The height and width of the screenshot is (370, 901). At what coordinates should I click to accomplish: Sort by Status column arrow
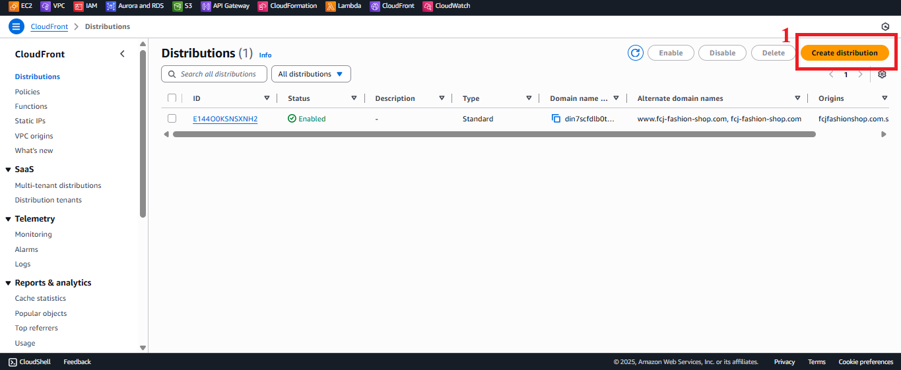pyautogui.click(x=354, y=98)
